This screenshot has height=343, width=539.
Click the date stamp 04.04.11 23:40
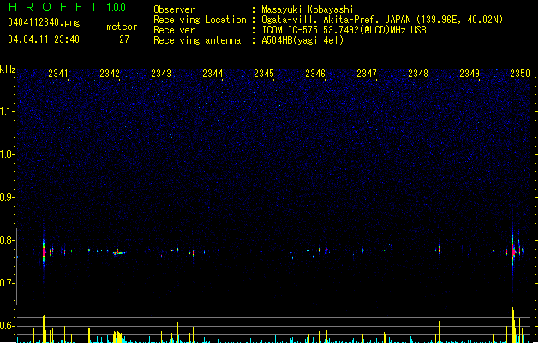pyautogui.click(x=44, y=39)
